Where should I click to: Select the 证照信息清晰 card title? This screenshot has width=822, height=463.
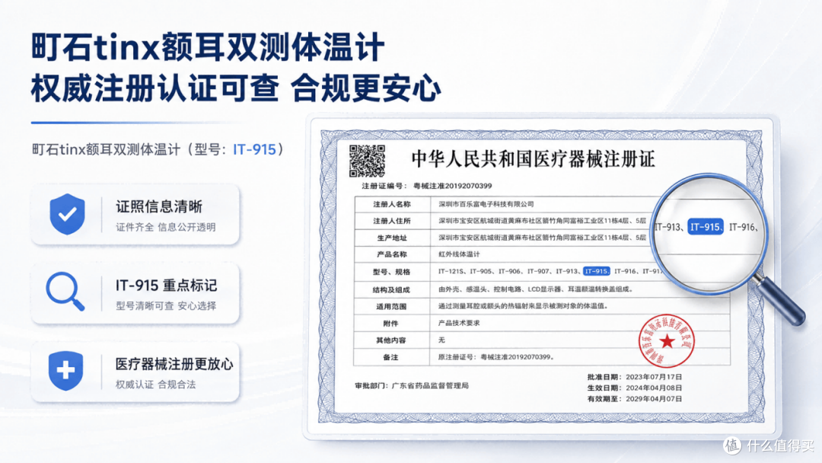(159, 206)
